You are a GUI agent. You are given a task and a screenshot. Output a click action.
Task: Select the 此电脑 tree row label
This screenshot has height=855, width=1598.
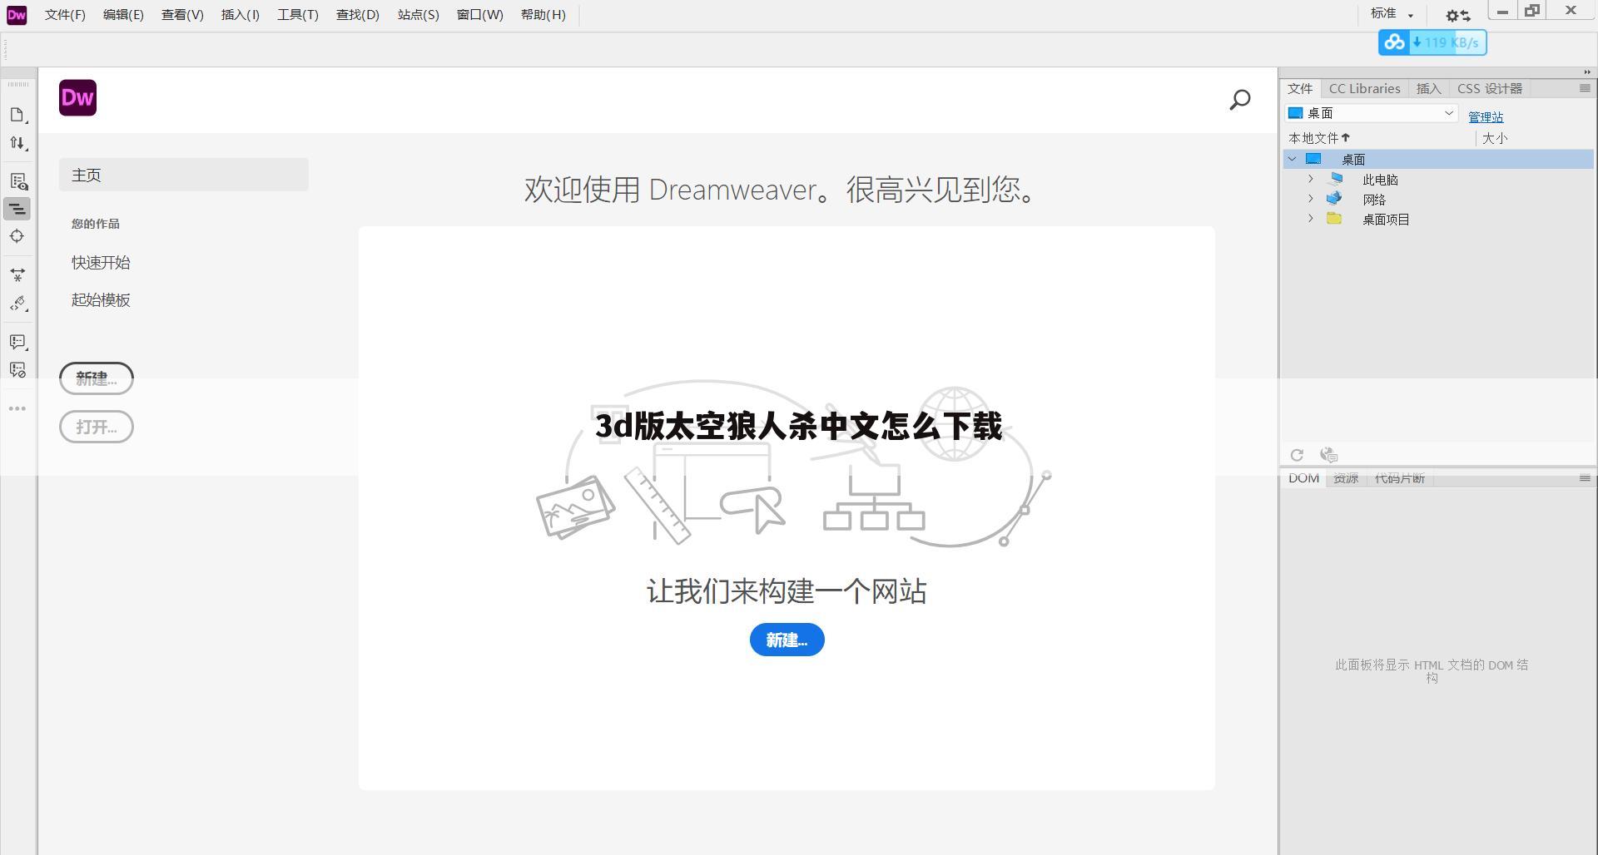tap(1380, 180)
